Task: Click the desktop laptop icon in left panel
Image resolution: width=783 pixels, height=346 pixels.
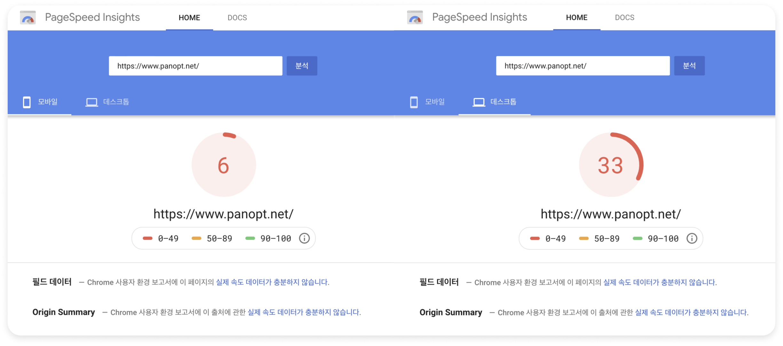Action: coord(91,102)
